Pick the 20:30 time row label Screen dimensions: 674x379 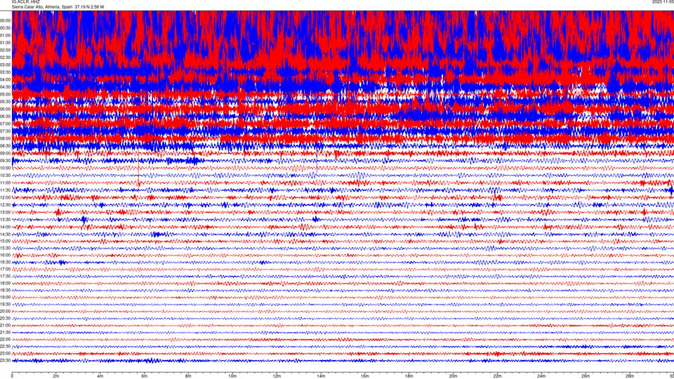point(5,318)
